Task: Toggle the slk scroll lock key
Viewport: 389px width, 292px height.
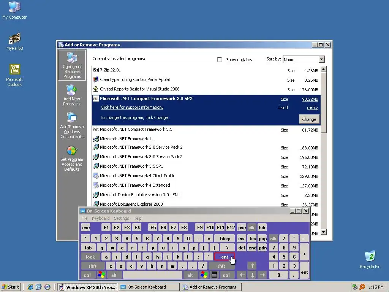Action: point(251,228)
